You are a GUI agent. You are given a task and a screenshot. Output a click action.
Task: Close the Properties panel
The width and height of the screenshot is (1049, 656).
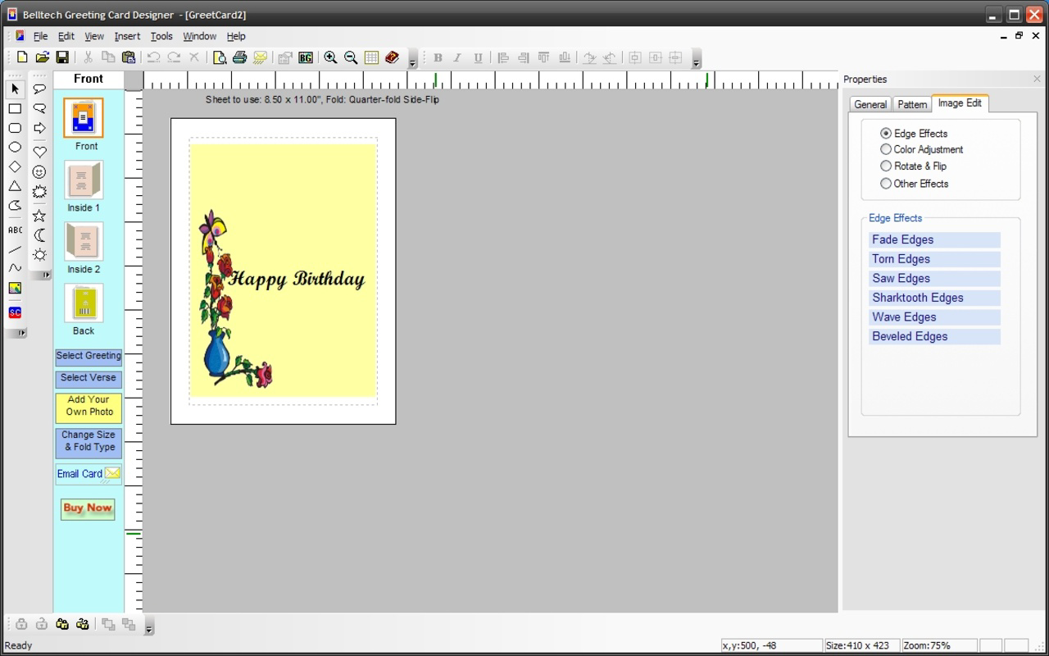coord(1037,79)
